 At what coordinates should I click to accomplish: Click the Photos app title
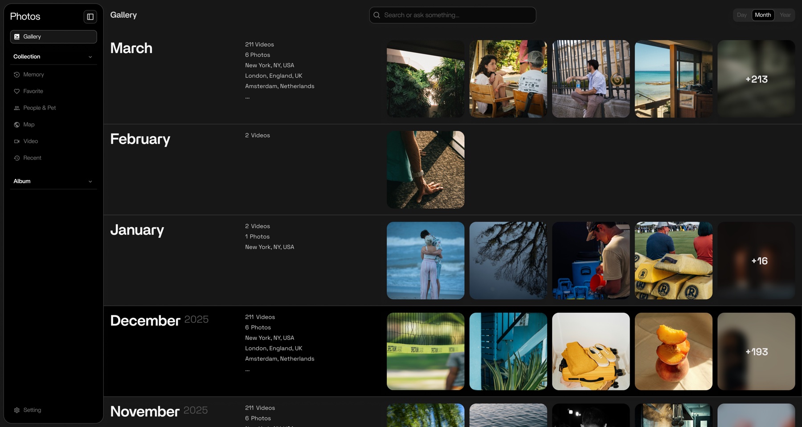[25, 17]
